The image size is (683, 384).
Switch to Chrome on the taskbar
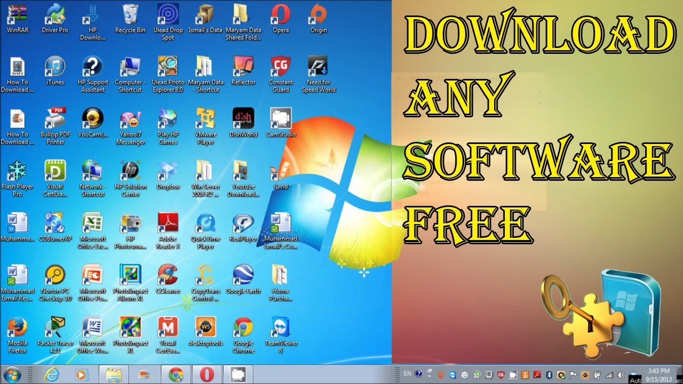tap(176, 374)
